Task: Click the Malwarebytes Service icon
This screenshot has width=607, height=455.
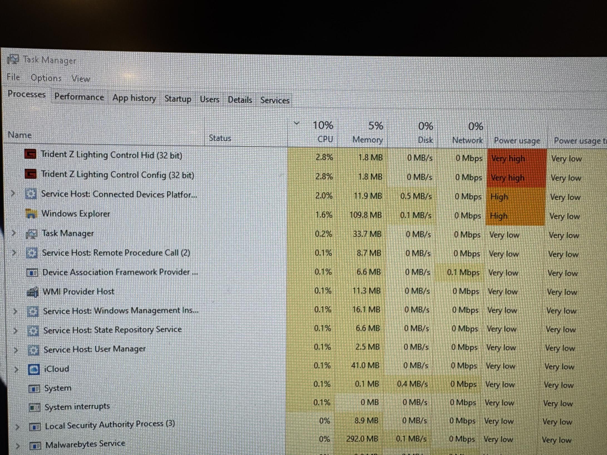Action: (35, 446)
